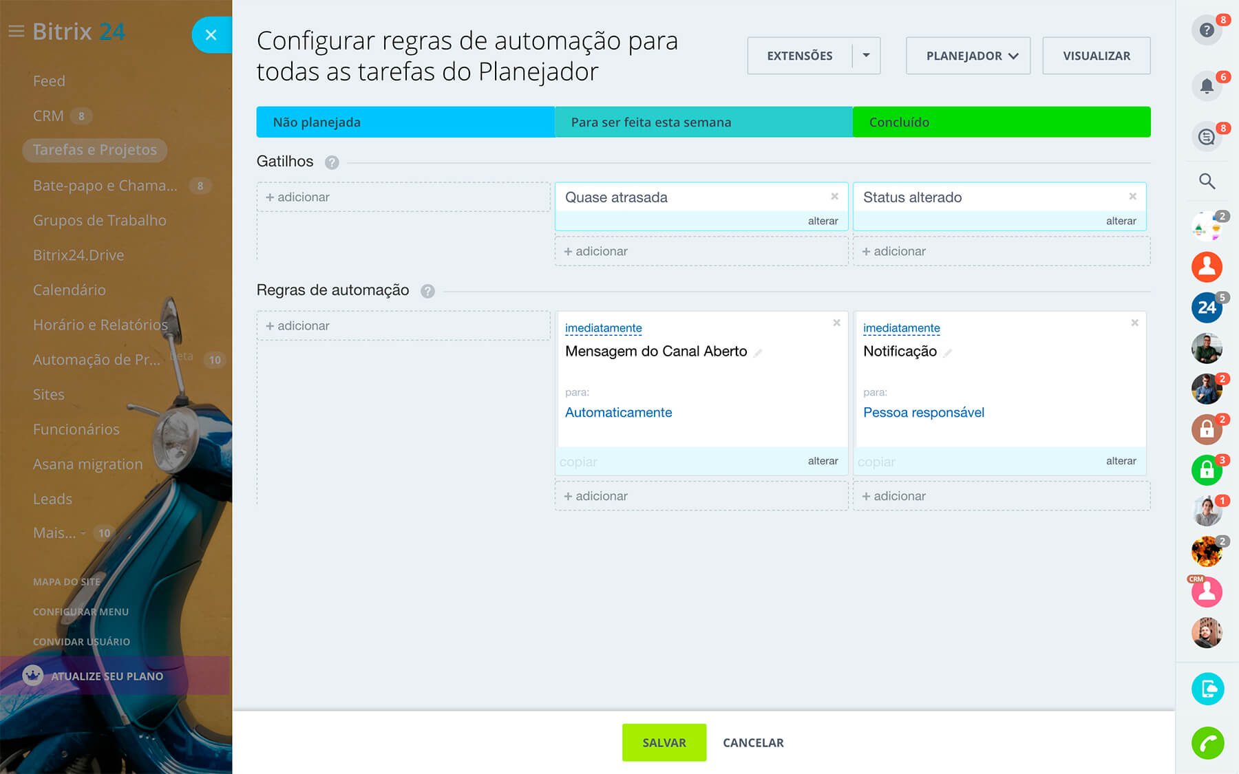Open the Planejador dropdown
This screenshot has width=1239, height=774.
pyautogui.click(x=968, y=56)
